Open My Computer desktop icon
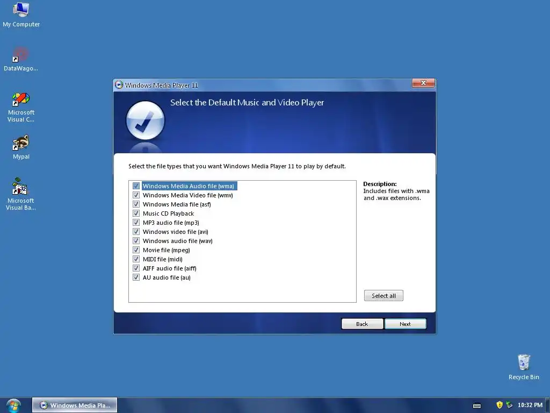Image resolution: width=550 pixels, height=413 pixels. [21, 15]
